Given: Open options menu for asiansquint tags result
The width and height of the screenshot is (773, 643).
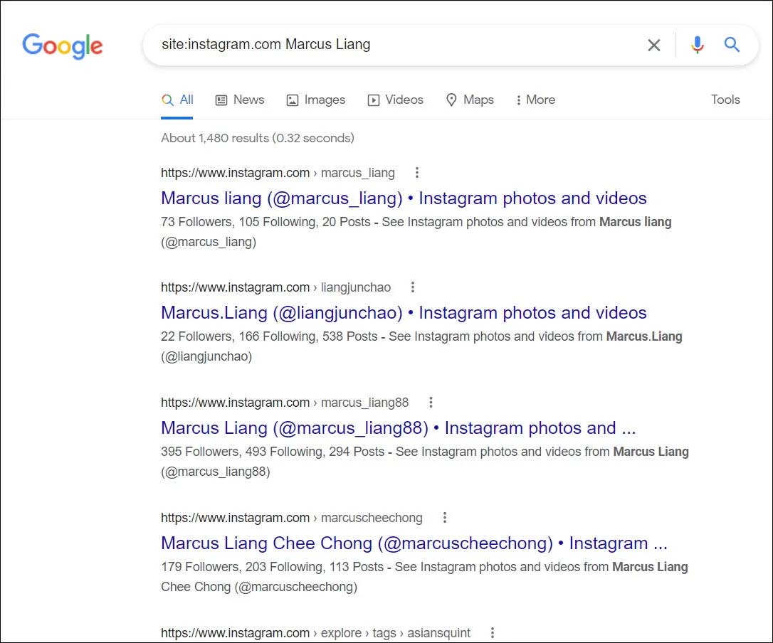Looking at the screenshot, I should click(x=493, y=632).
